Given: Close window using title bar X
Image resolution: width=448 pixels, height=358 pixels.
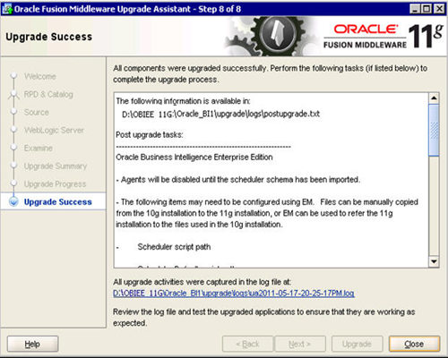Looking at the screenshot, I should pos(439,9).
